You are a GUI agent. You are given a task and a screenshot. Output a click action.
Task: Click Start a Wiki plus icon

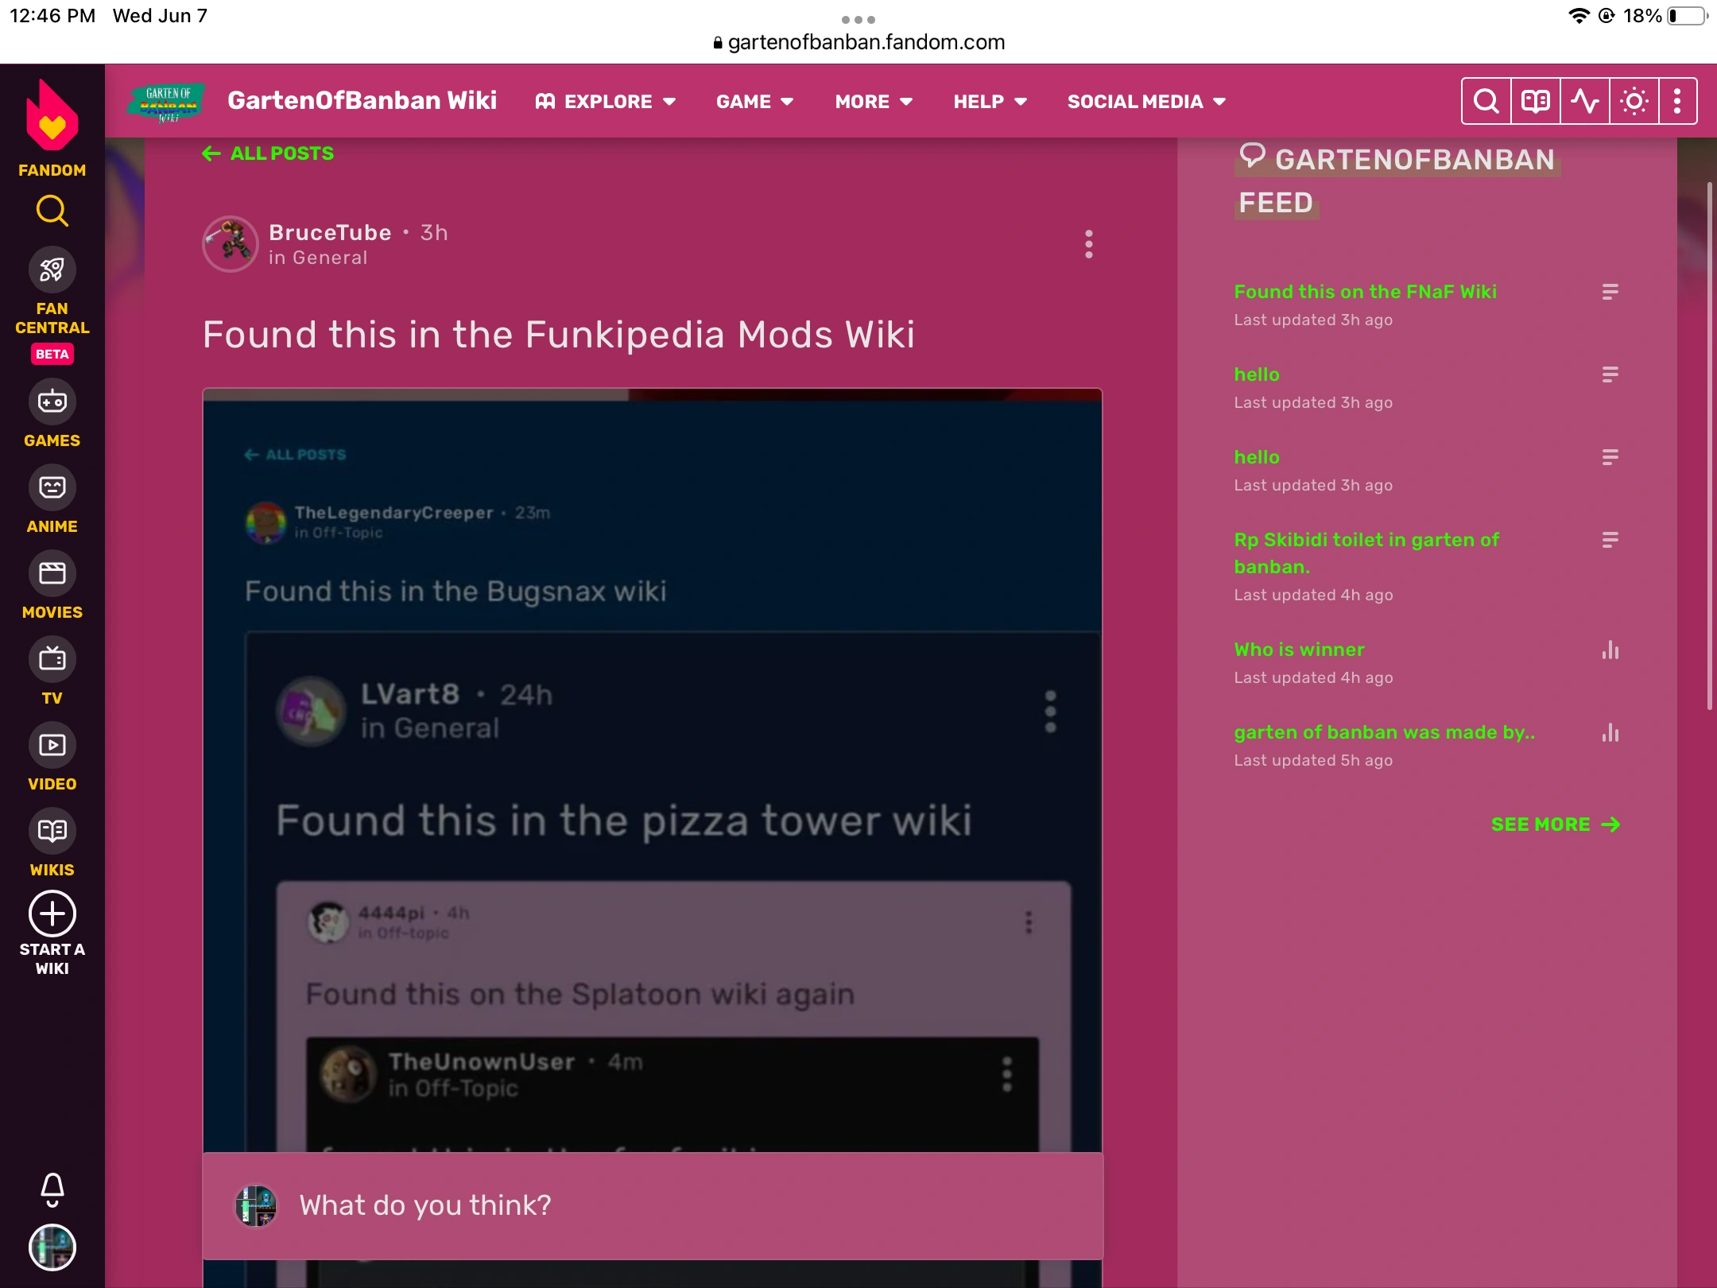[x=52, y=914]
